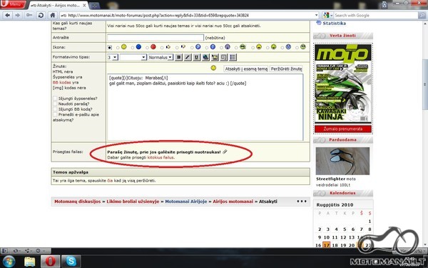Tick the Išjungti BB kodą checkbox
This screenshot has width=428, height=268.
pos(55,109)
